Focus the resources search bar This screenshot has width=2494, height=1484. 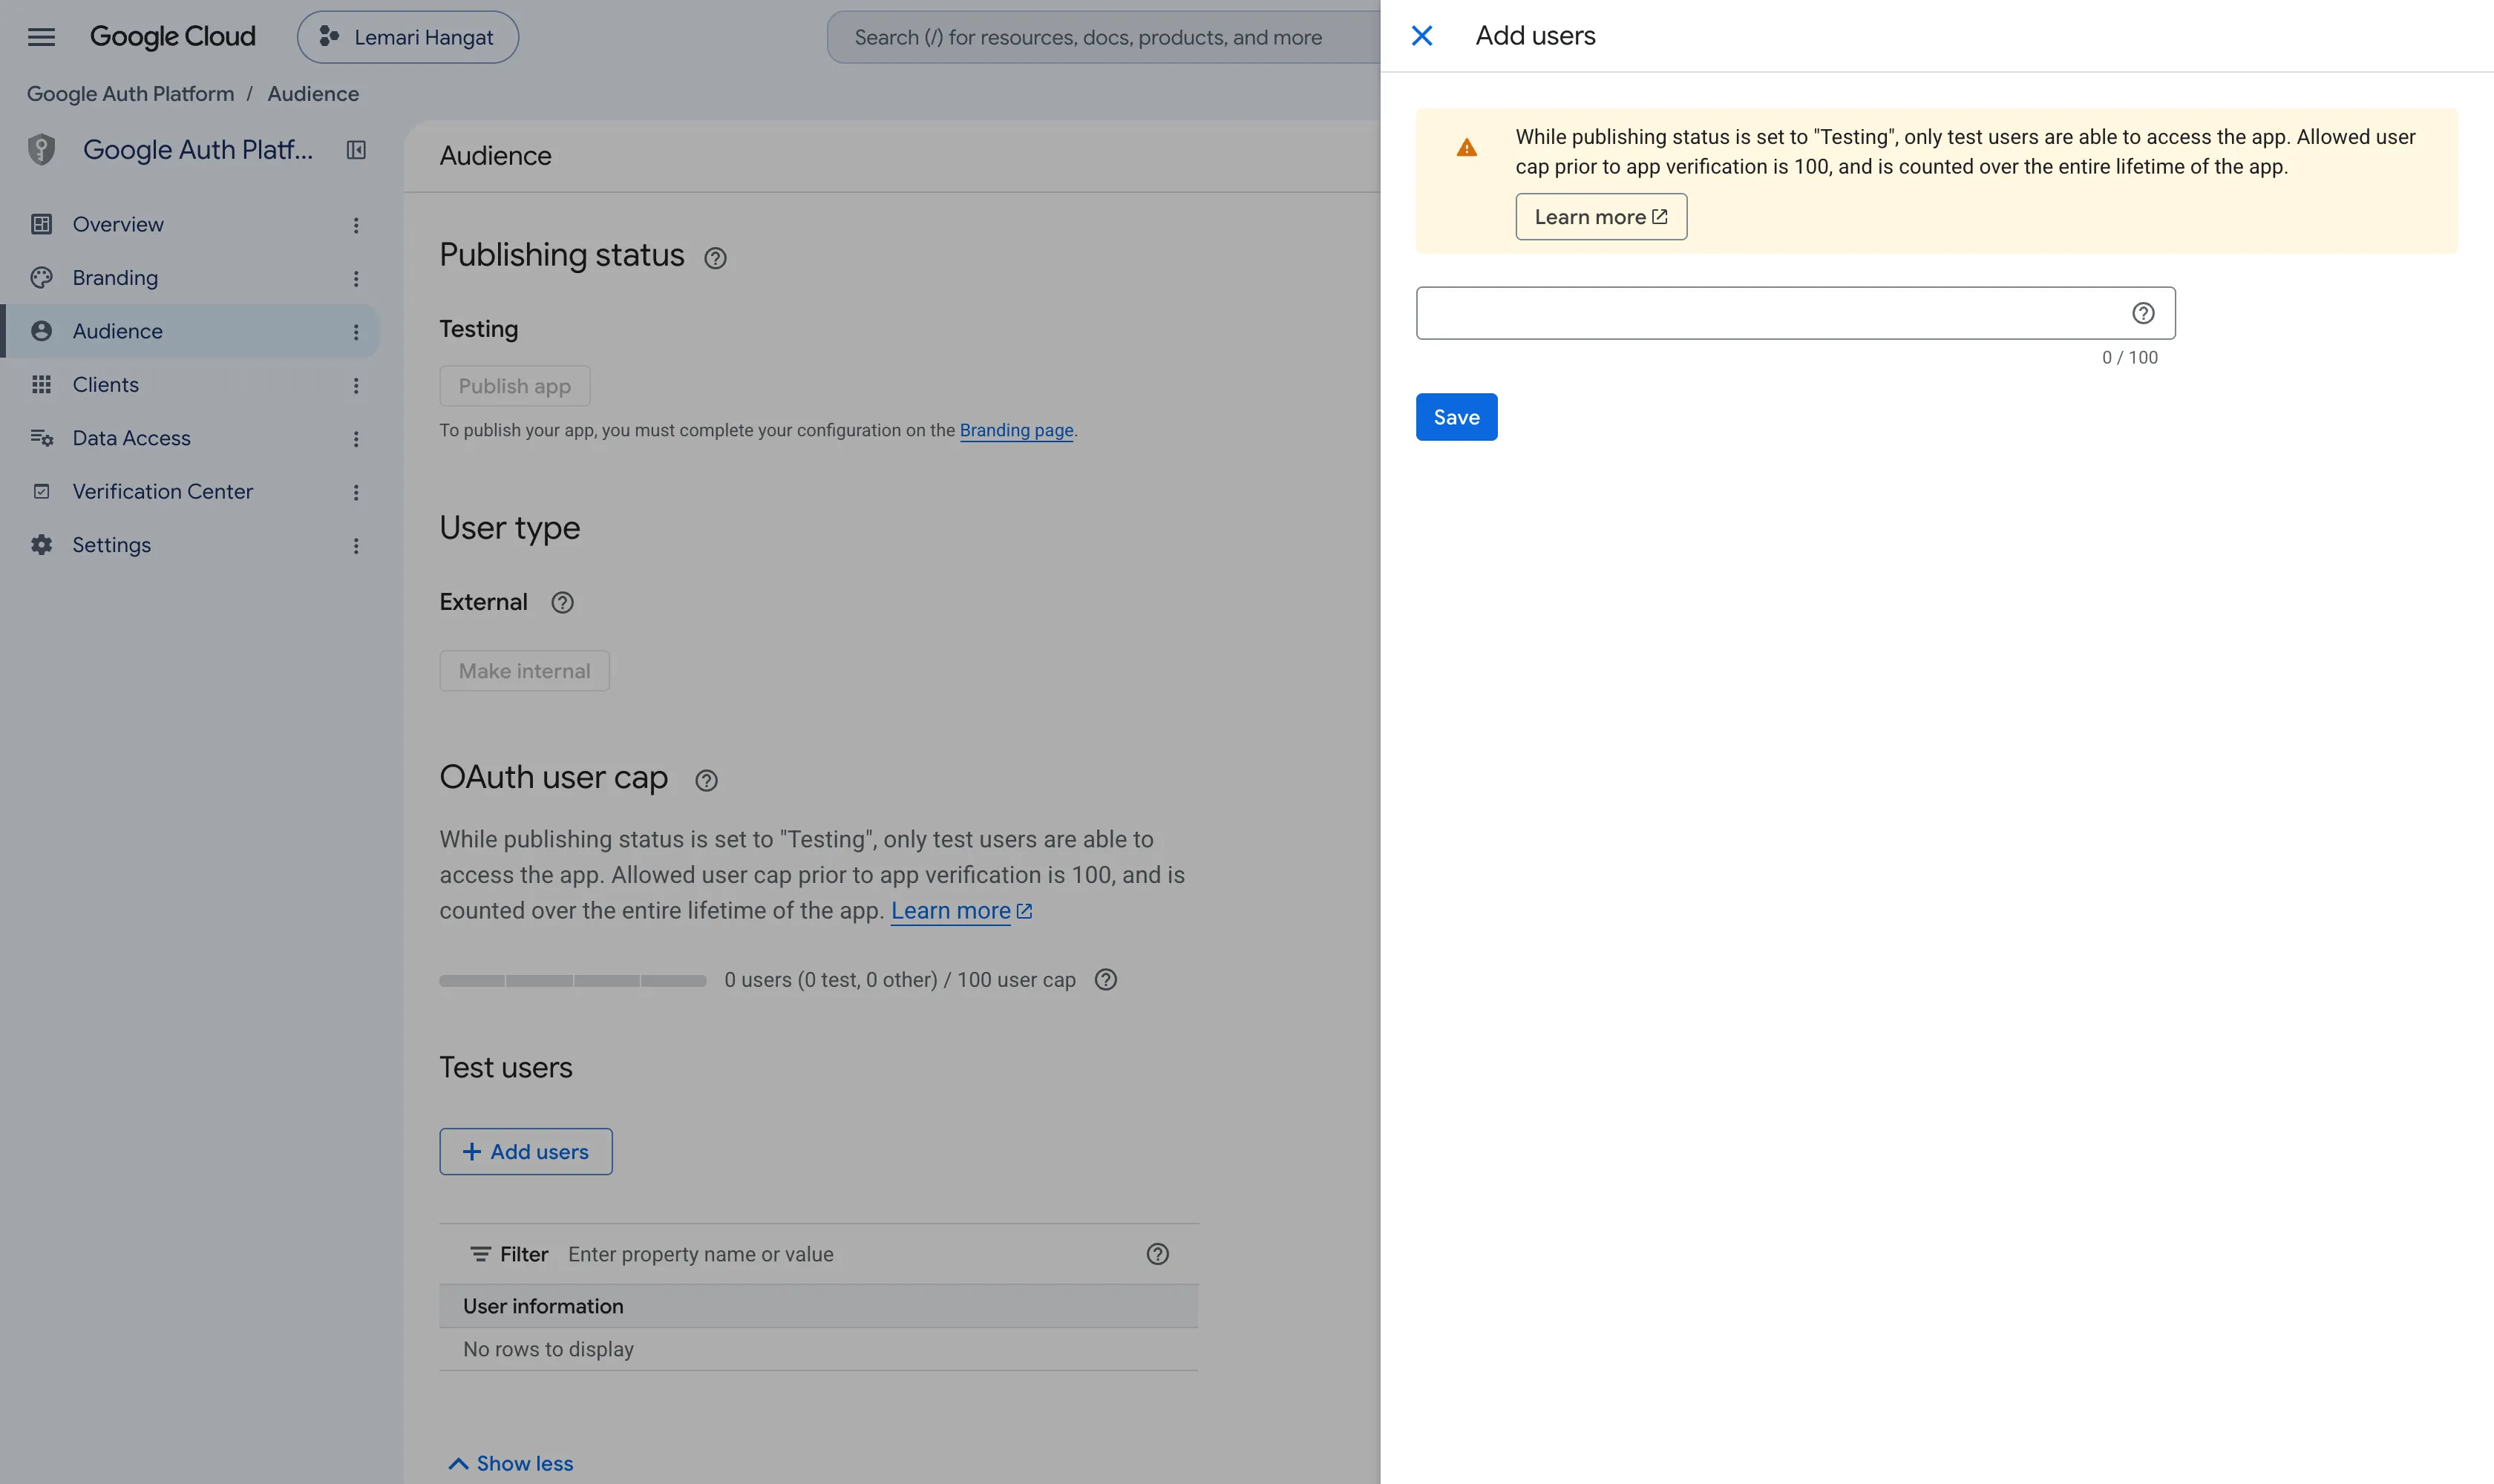pyautogui.click(x=1102, y=37)
